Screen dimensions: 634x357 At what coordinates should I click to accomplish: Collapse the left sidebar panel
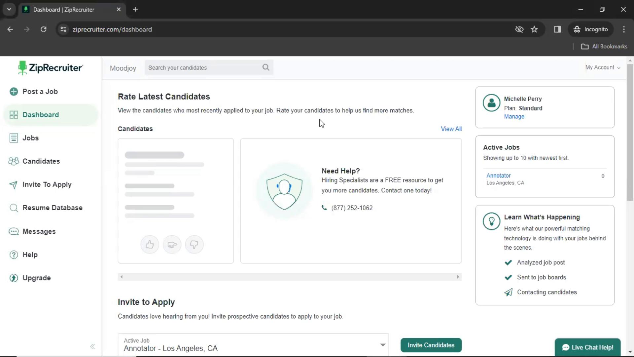tap(92, 346)
